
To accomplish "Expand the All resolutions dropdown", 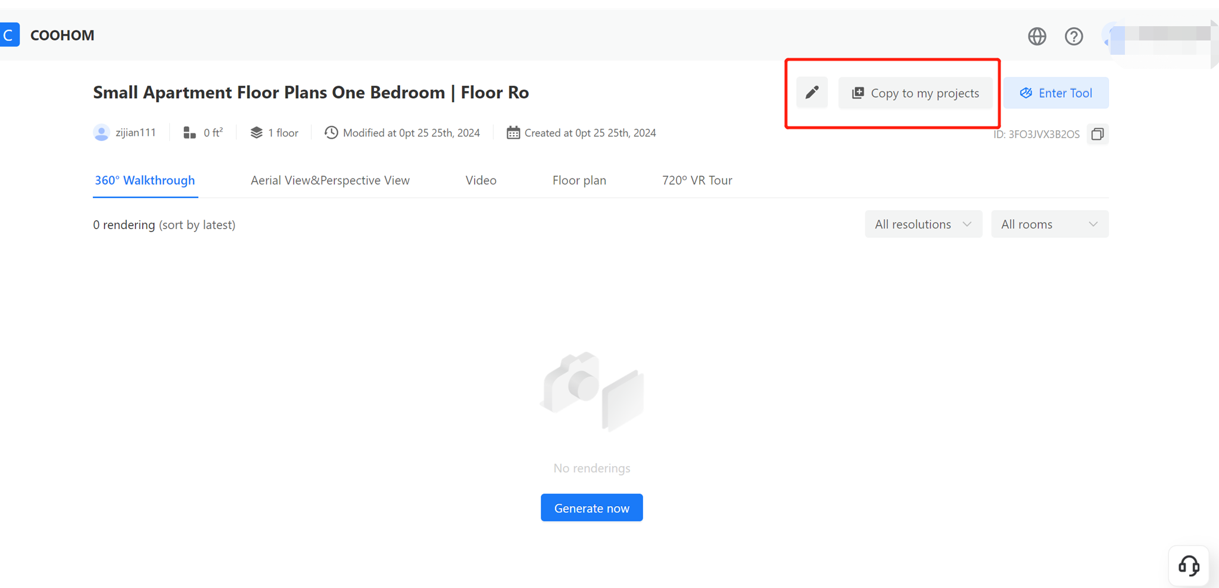I will [x=923, y=224].
